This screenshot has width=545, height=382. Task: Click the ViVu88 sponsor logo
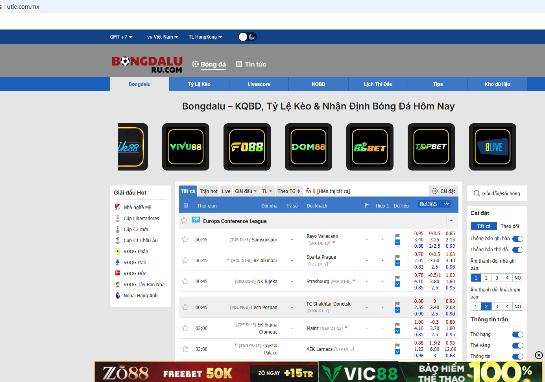point(186,147)
